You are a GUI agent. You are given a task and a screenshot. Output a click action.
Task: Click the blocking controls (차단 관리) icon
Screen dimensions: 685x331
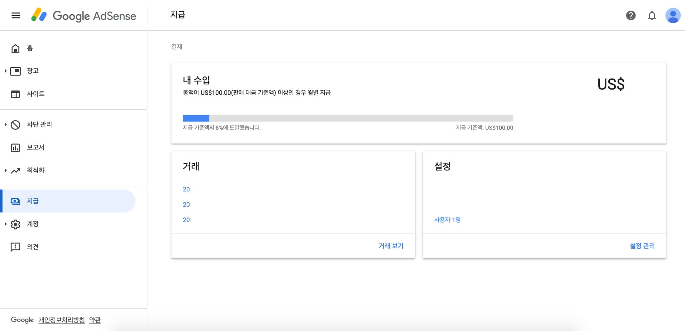(15, 125)
